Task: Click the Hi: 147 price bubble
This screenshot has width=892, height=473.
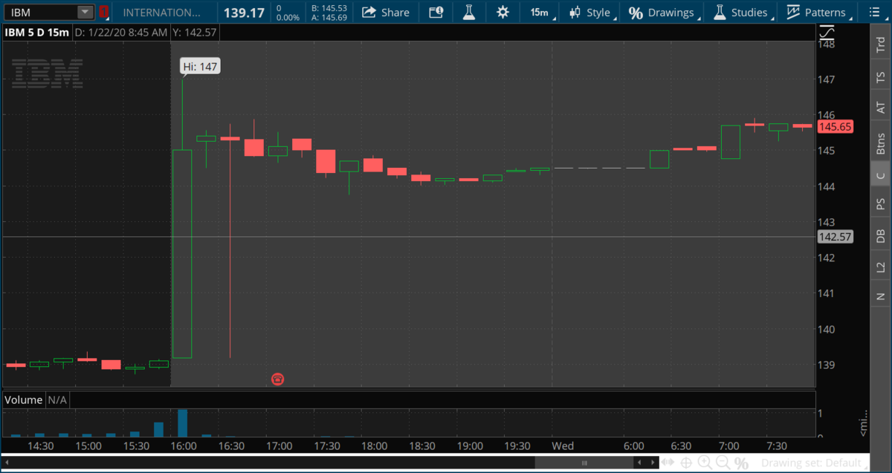Action: [200, 67]
